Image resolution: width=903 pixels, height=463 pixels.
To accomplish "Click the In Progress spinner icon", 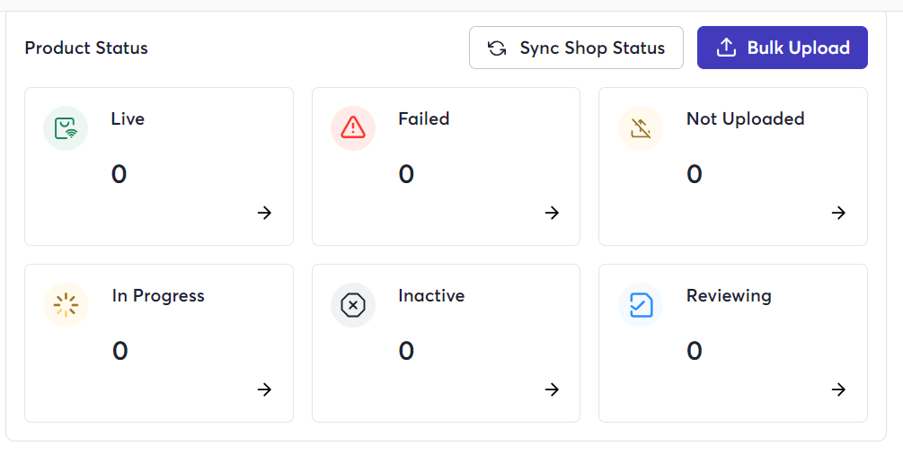I will tap(66, 305).
